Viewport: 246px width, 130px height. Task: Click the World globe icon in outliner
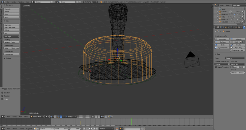click(x=220, y=9)
